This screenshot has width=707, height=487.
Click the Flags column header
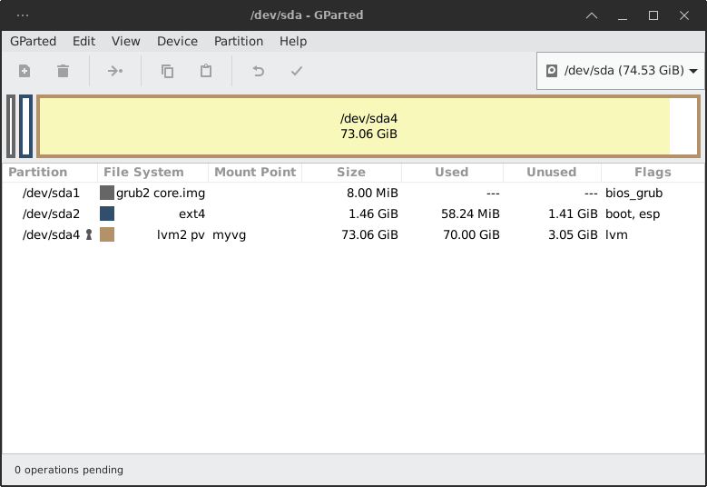(653, 173)
